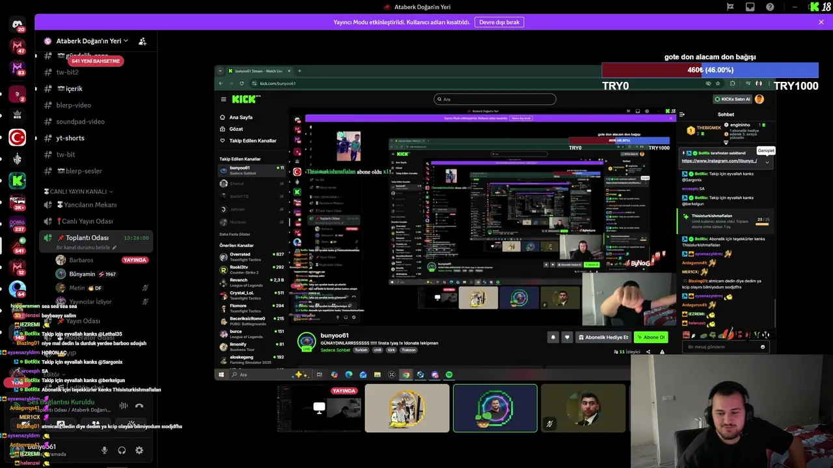Viewport: 833px width, 468px height.
Task: Edit channel status 'Bir kanal durumu belirle'
Action: coord(87,248)
